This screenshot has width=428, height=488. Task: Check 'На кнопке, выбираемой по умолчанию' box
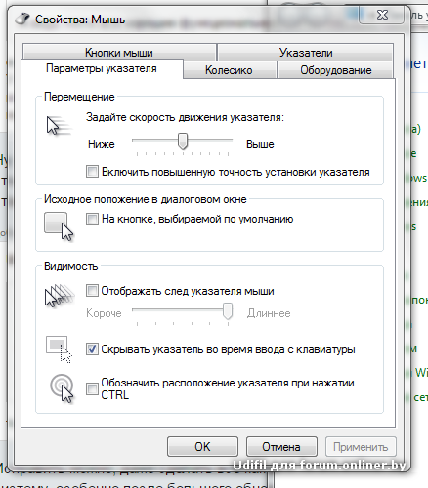point(92,219)
